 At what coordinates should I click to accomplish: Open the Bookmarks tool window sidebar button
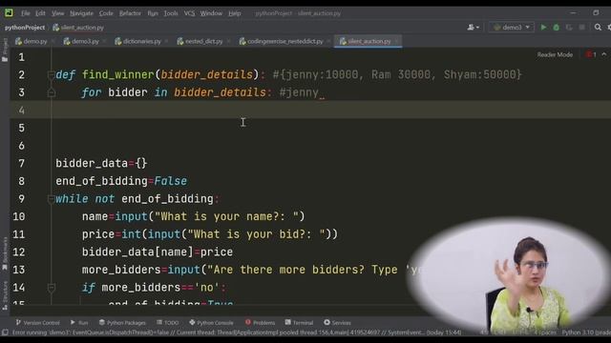click(5, 253)
